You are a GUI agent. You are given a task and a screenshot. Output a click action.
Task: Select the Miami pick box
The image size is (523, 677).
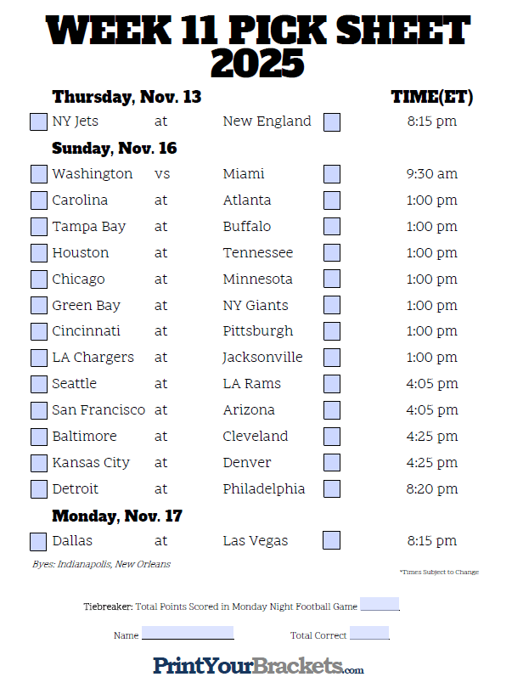pos(332,174)
